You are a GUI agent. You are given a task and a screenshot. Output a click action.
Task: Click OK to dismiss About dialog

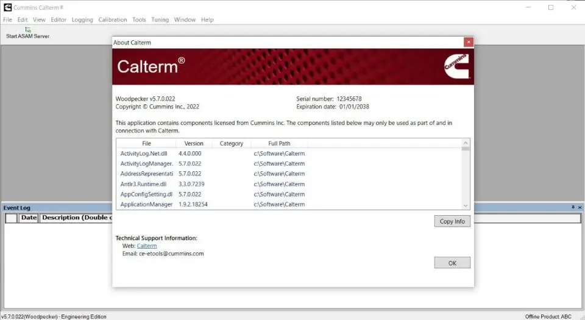[x=452, y=263]
